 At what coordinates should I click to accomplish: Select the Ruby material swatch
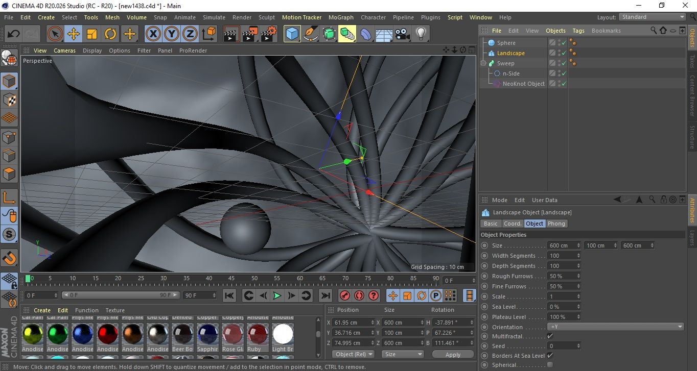258,335
